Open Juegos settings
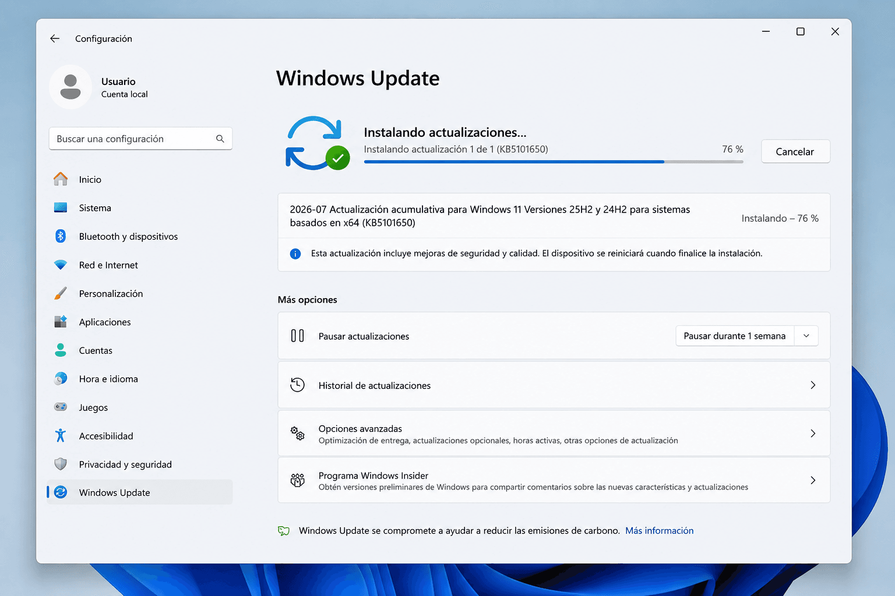Screen dimensions: 895x596 [140, 407]
